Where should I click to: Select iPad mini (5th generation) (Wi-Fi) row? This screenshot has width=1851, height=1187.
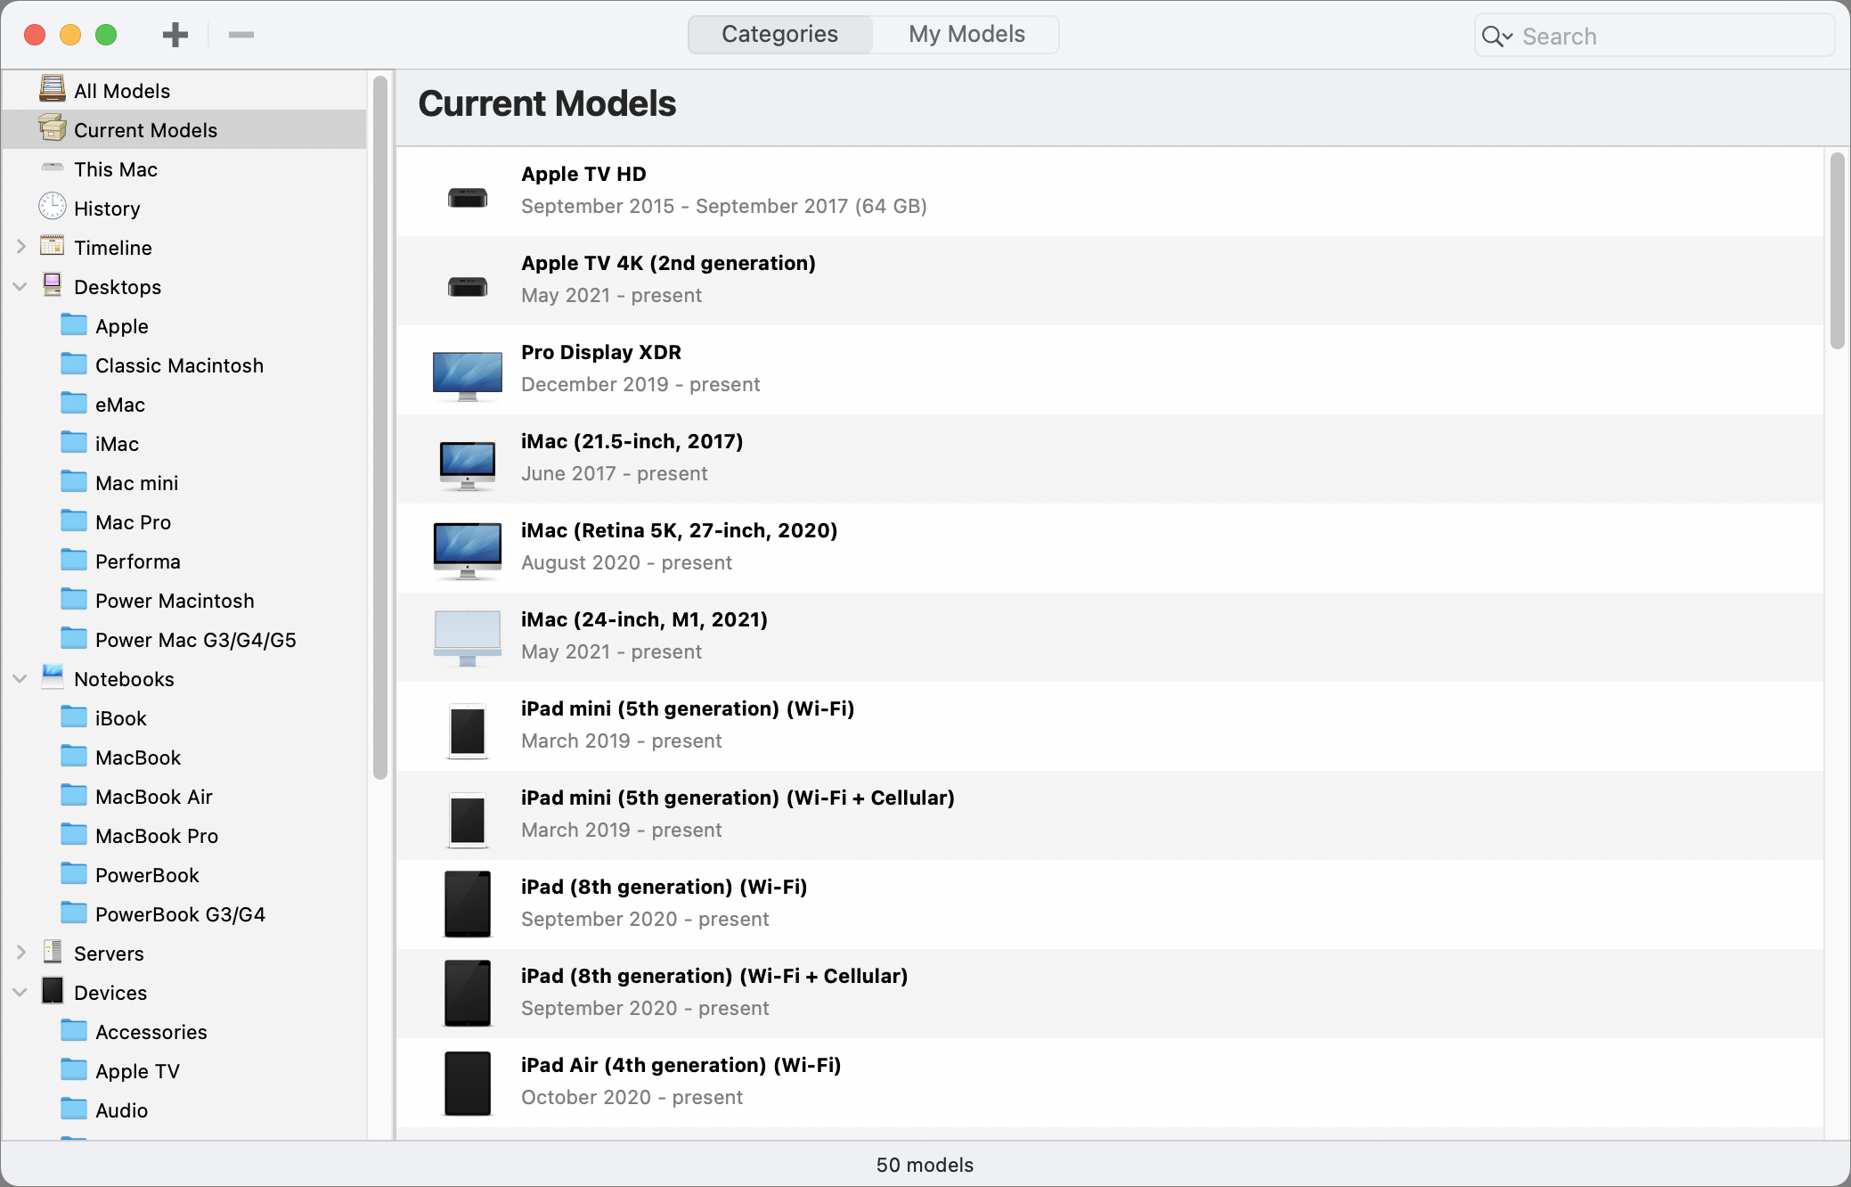[1109, 726]
